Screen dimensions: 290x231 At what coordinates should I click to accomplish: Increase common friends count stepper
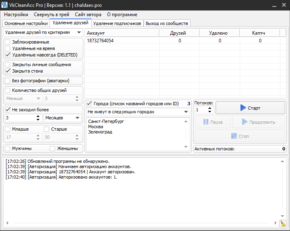click(77, 97)
